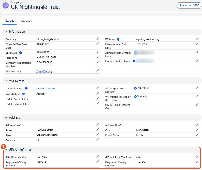This screenshot has width=202, height=170.
Task: Click the CIO 44588996 registration value
Action: point(44,62)
